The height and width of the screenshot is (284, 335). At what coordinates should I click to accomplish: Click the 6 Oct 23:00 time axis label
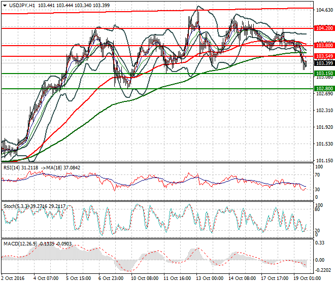[111, 278]
